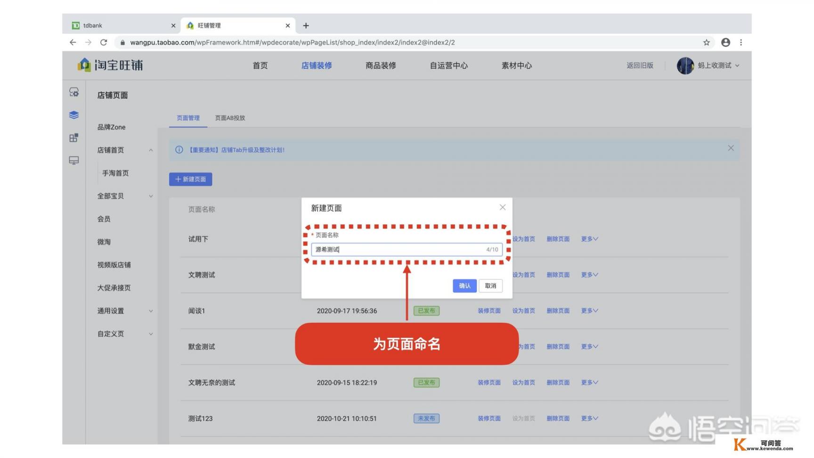The height and width of the screenshot is (458, 814).
Task: Click the 页面名称 input field
Action: point(407,249)
